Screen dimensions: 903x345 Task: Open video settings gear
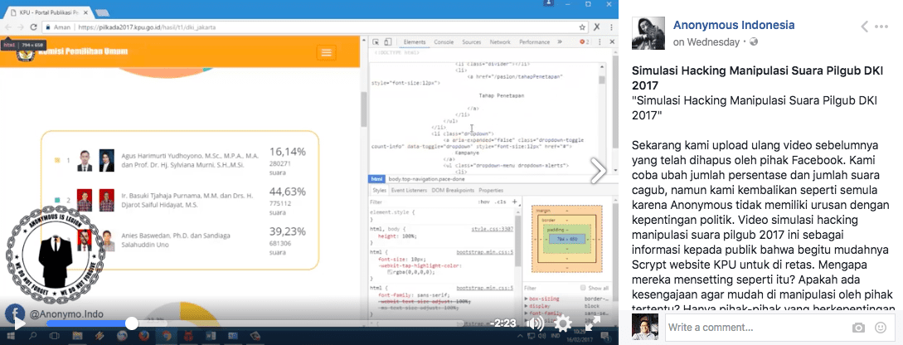[x=563, y=323]
